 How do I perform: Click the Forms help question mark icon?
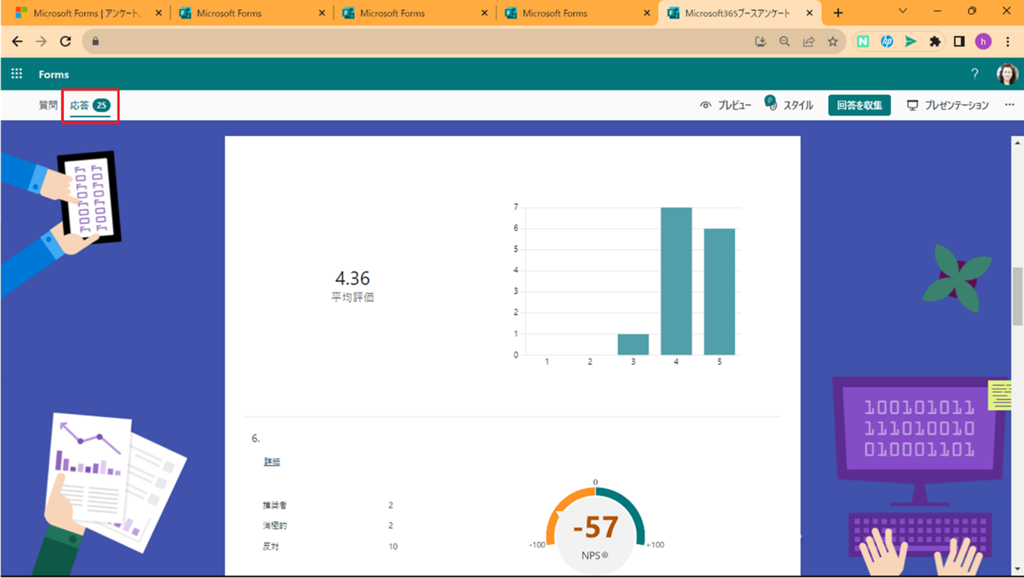(974, 74)
